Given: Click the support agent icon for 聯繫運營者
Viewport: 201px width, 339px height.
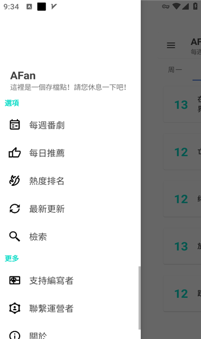Looking at the screenshot, I should click(15, 308).
